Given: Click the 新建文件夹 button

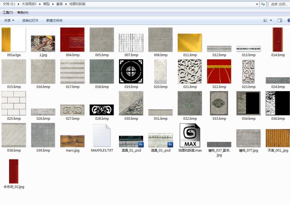Looking at the screenshot, I should click(x=54, y=20).
